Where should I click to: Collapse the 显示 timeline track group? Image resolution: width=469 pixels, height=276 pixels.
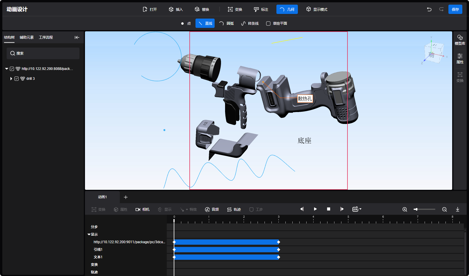pyautogui.click(x=89, y=234)
